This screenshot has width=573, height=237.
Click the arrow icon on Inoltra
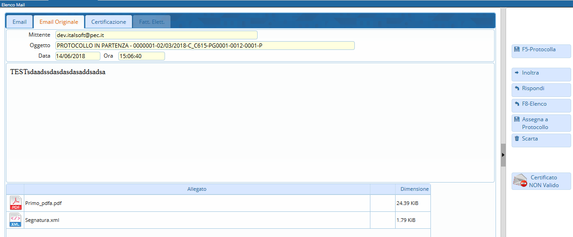[517, 72]
